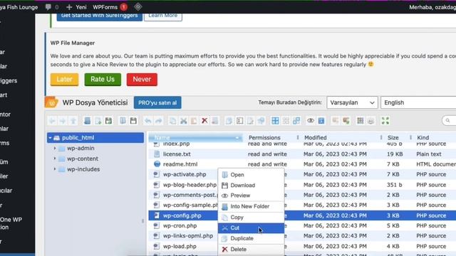The height and width of the screenshot is (256, 456).
Task: Click the Duplicate toolbar icon
Action: 229,121
